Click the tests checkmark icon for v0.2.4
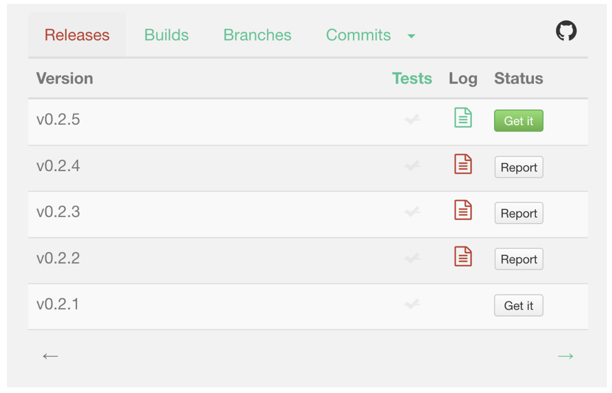 coord(412,166)
